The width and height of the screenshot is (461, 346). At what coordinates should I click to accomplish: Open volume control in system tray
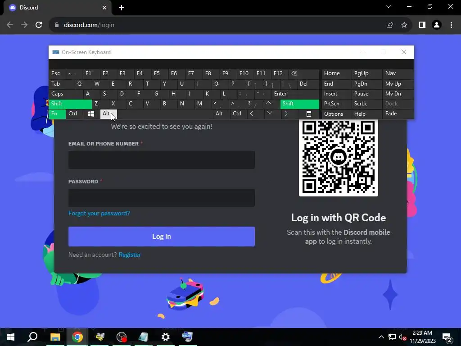402,337
